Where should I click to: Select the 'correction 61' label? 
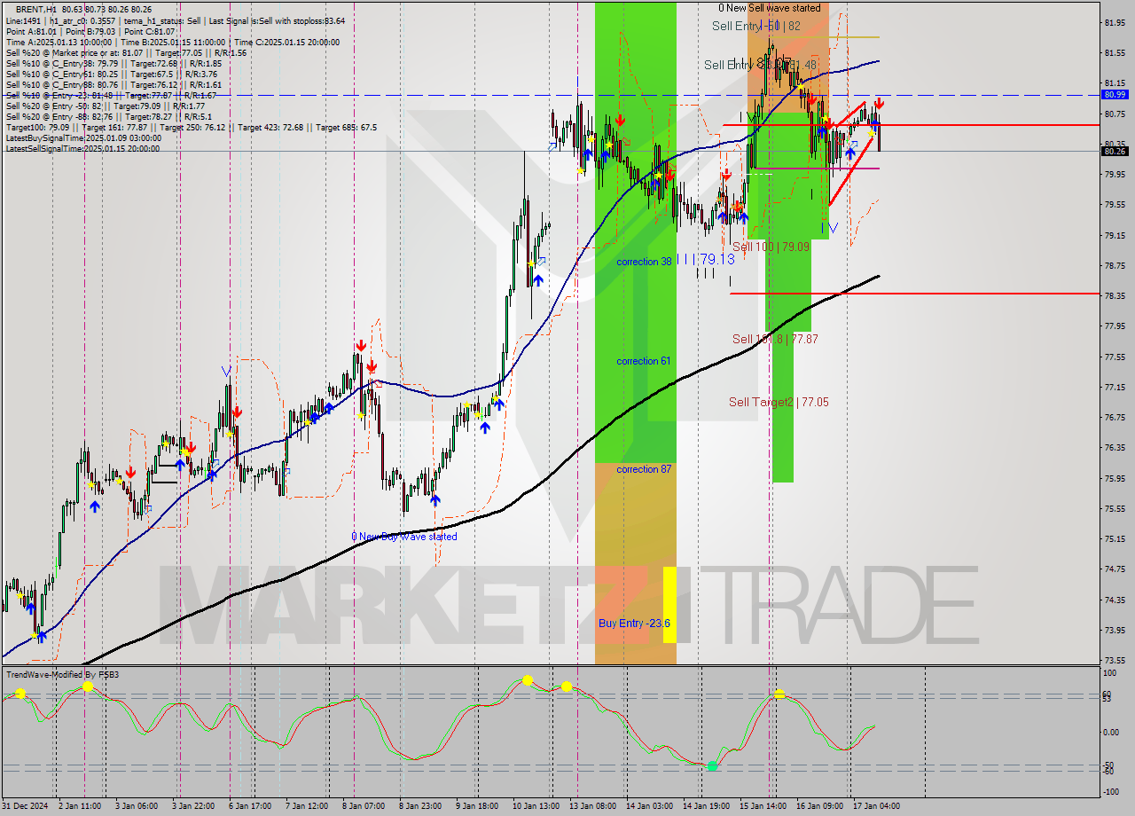click(644, 361)
